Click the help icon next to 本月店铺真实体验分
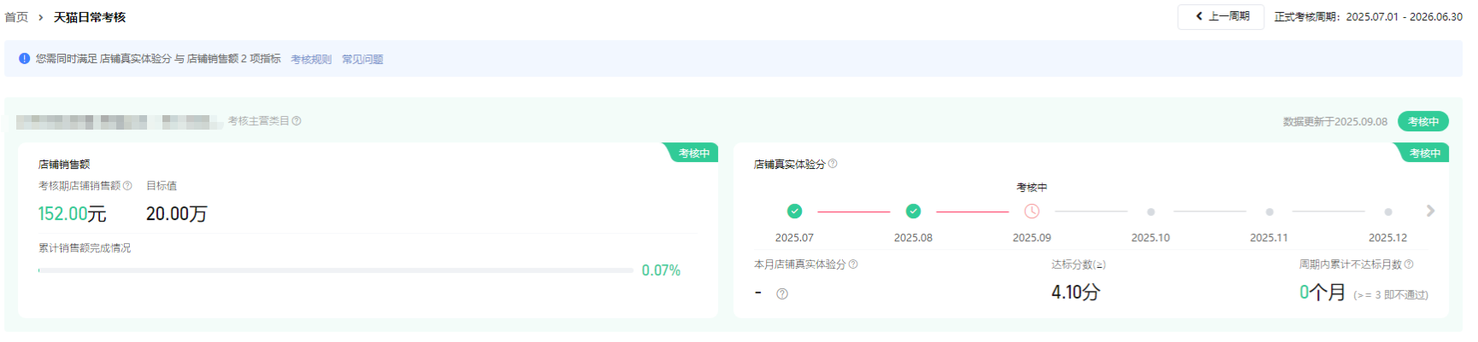The height and width of the screenshot is (342, 1478). click(853, 264)
